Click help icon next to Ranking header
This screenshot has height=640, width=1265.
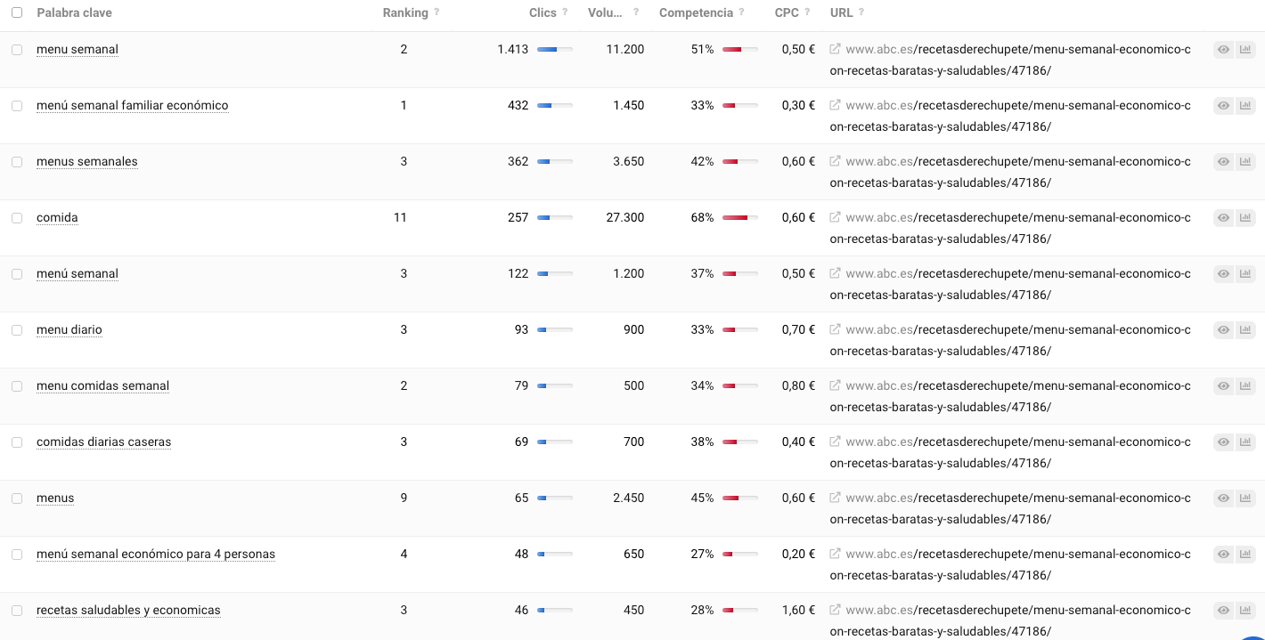[x=437, y=13]
